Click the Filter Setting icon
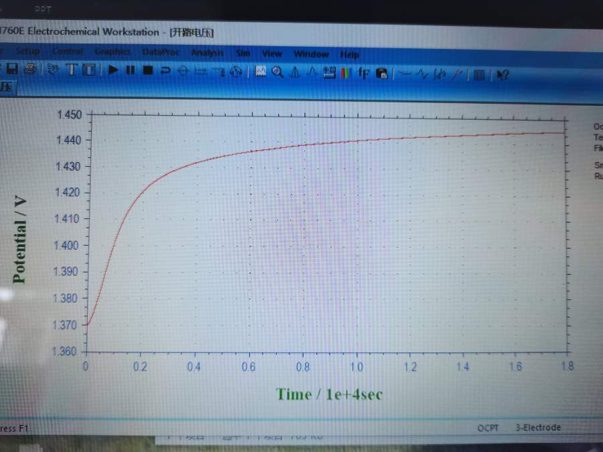 219,72
